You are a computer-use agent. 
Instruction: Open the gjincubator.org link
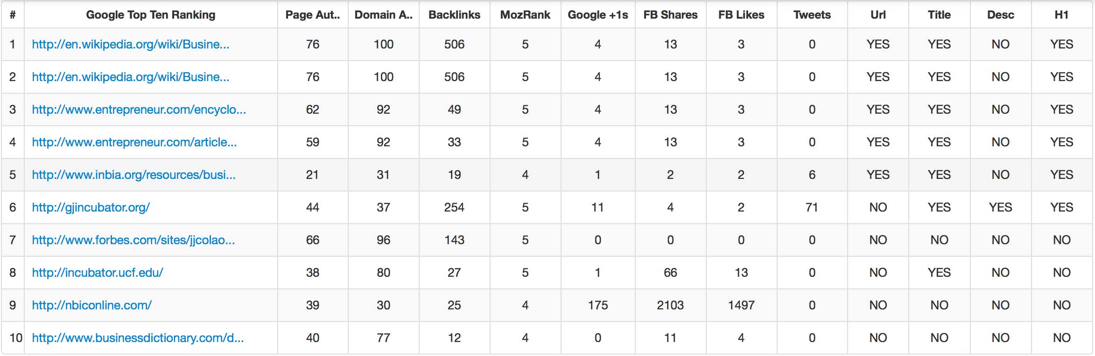91,207
